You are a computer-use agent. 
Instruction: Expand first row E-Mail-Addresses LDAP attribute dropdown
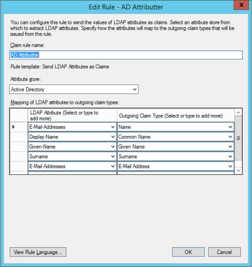tap(112, 127)
